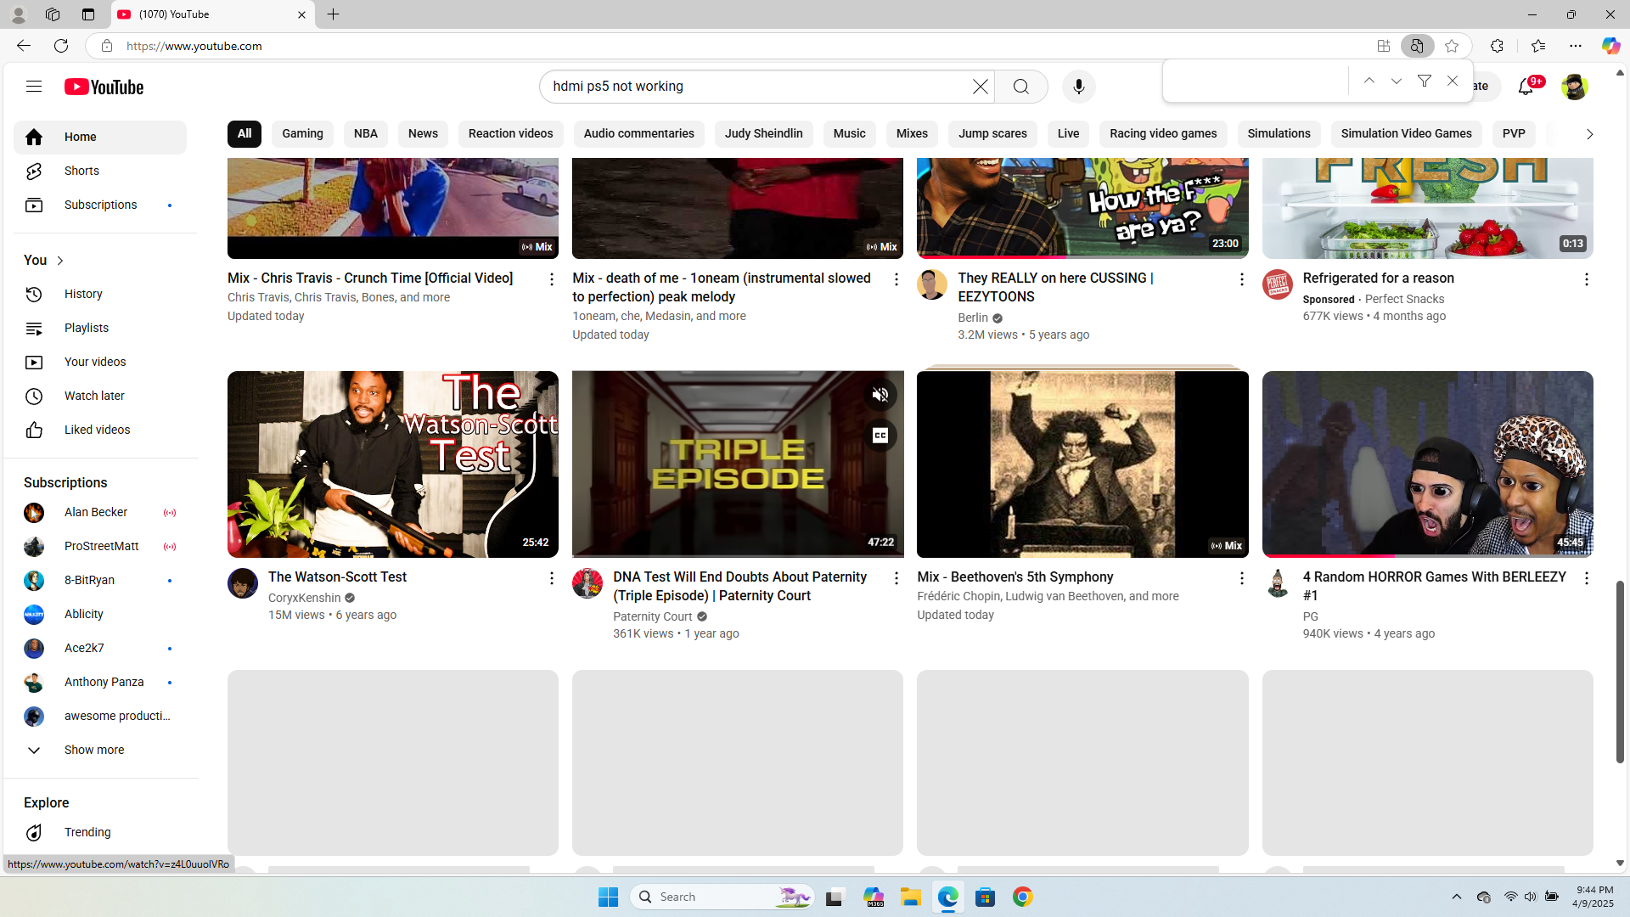Jump to previous find-on-page result
Viewport: 1630px width, 917px height.
point(1369,82)
